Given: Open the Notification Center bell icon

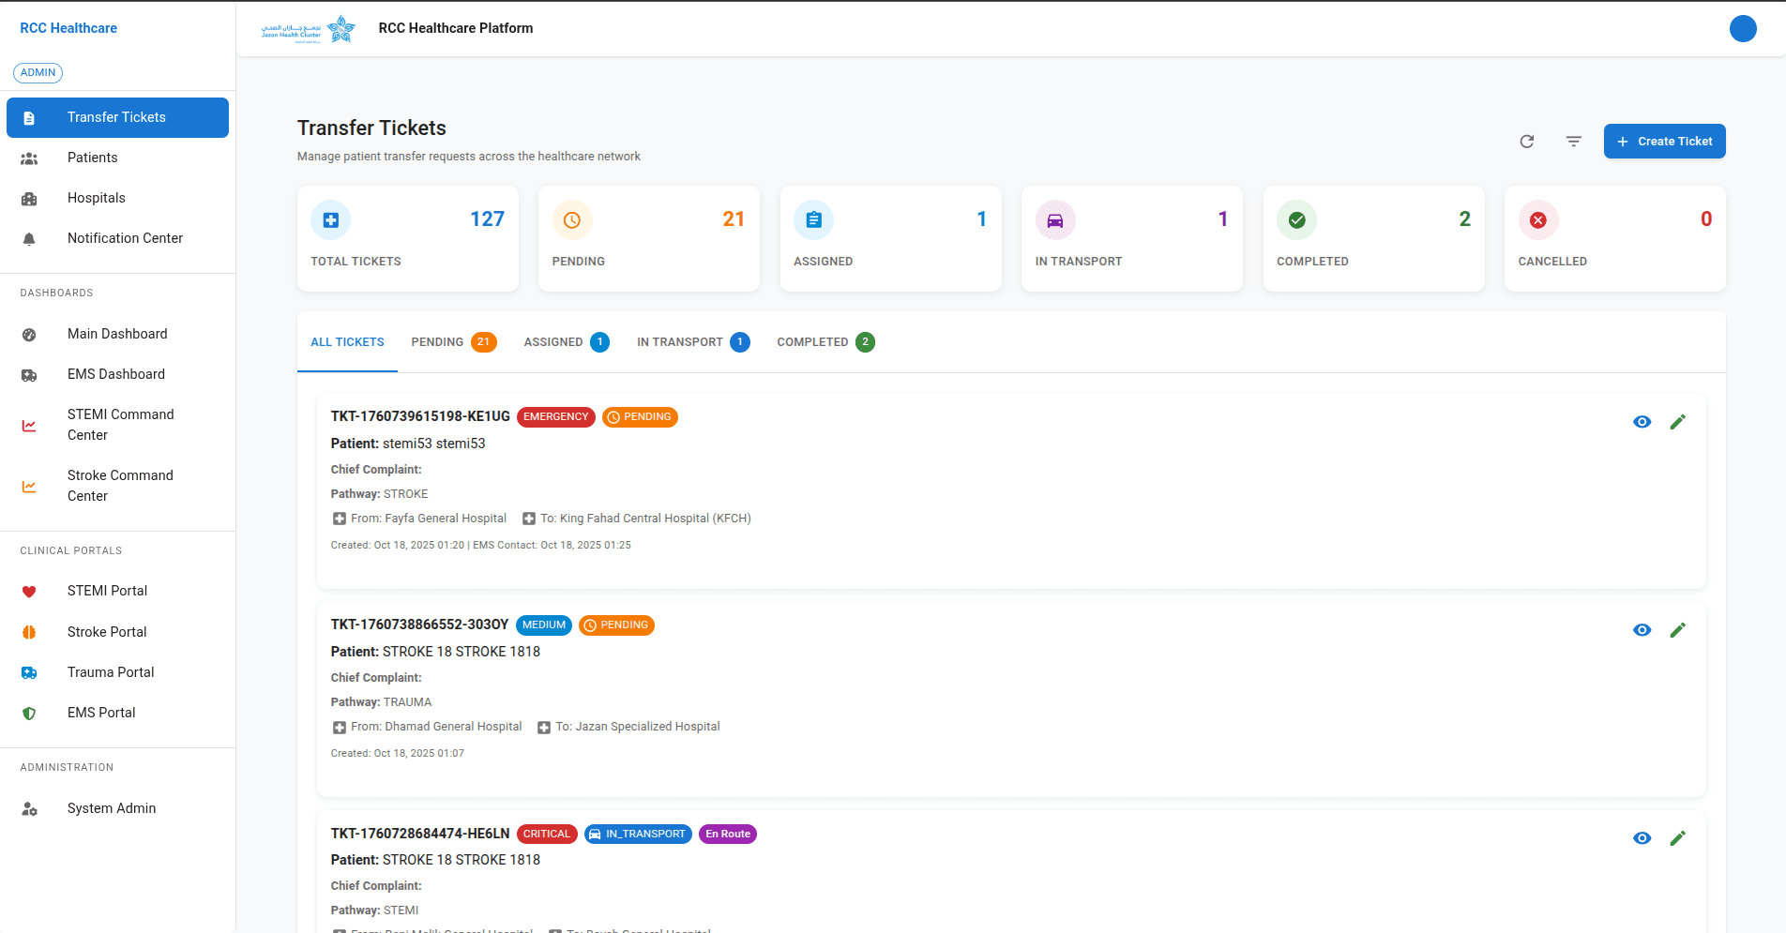Looking at the screenshot, I should (29, 238).
